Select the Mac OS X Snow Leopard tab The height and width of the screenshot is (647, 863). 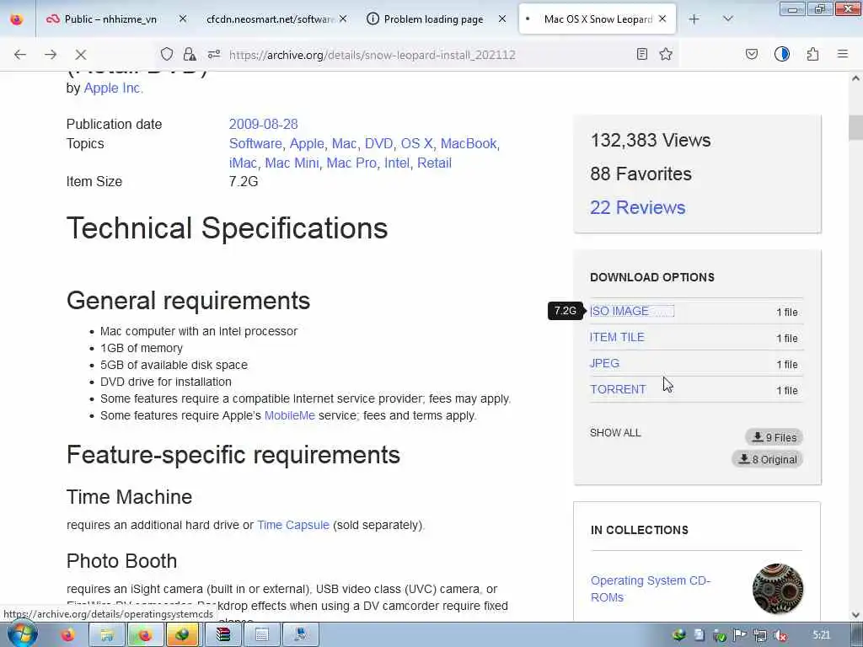(x=598, y=19)
